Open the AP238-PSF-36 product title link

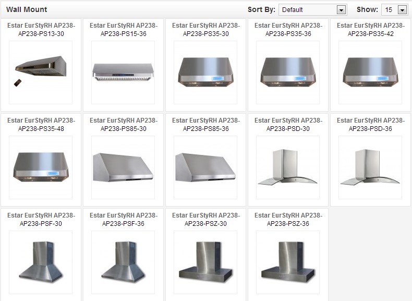(x=123, y=219)
